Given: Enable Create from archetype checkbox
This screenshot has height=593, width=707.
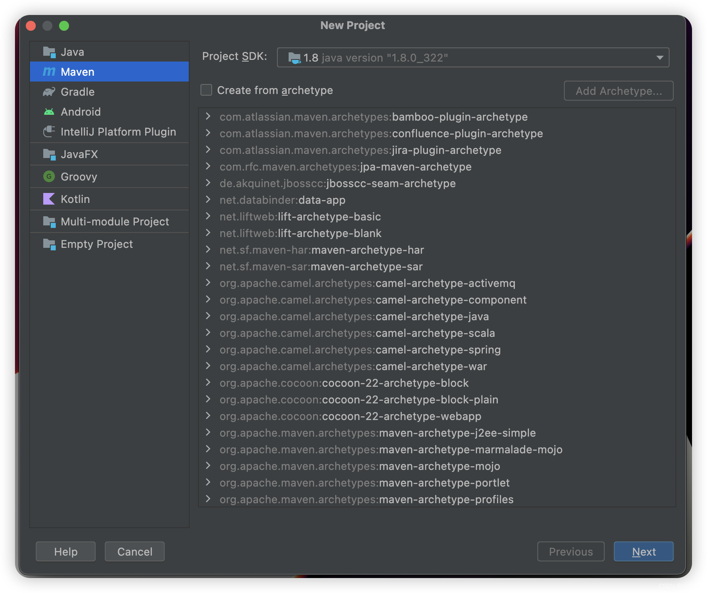Looking at the screenshot, I should [x=206, y=90].
